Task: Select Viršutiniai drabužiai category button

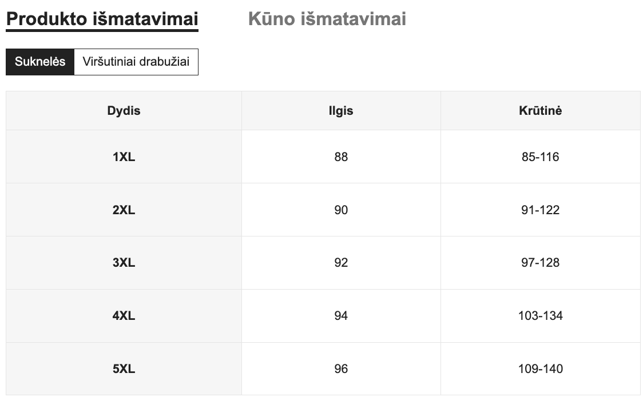Action: coord(136,62)
